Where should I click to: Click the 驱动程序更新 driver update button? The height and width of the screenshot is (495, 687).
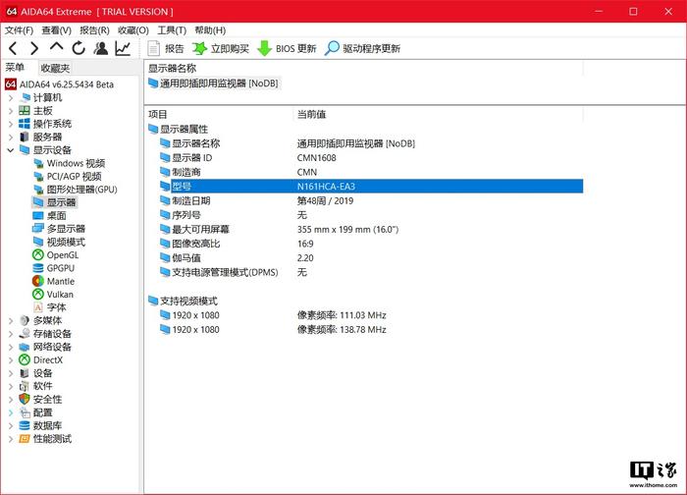click(363, 48)
